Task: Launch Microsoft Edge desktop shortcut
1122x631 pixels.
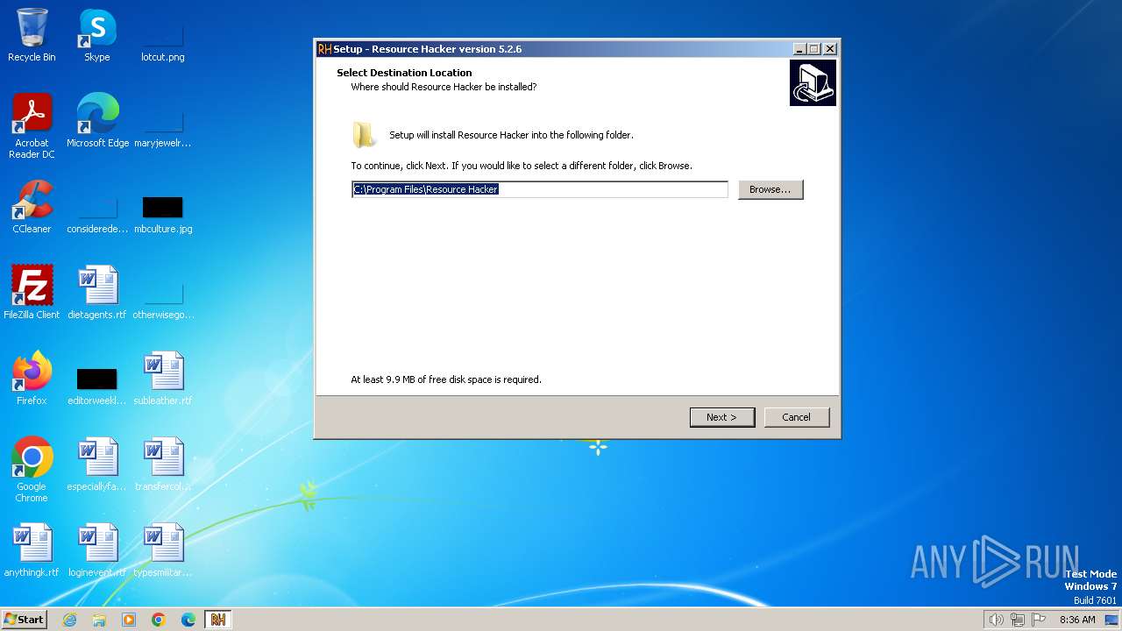Action: coord(97,121)
